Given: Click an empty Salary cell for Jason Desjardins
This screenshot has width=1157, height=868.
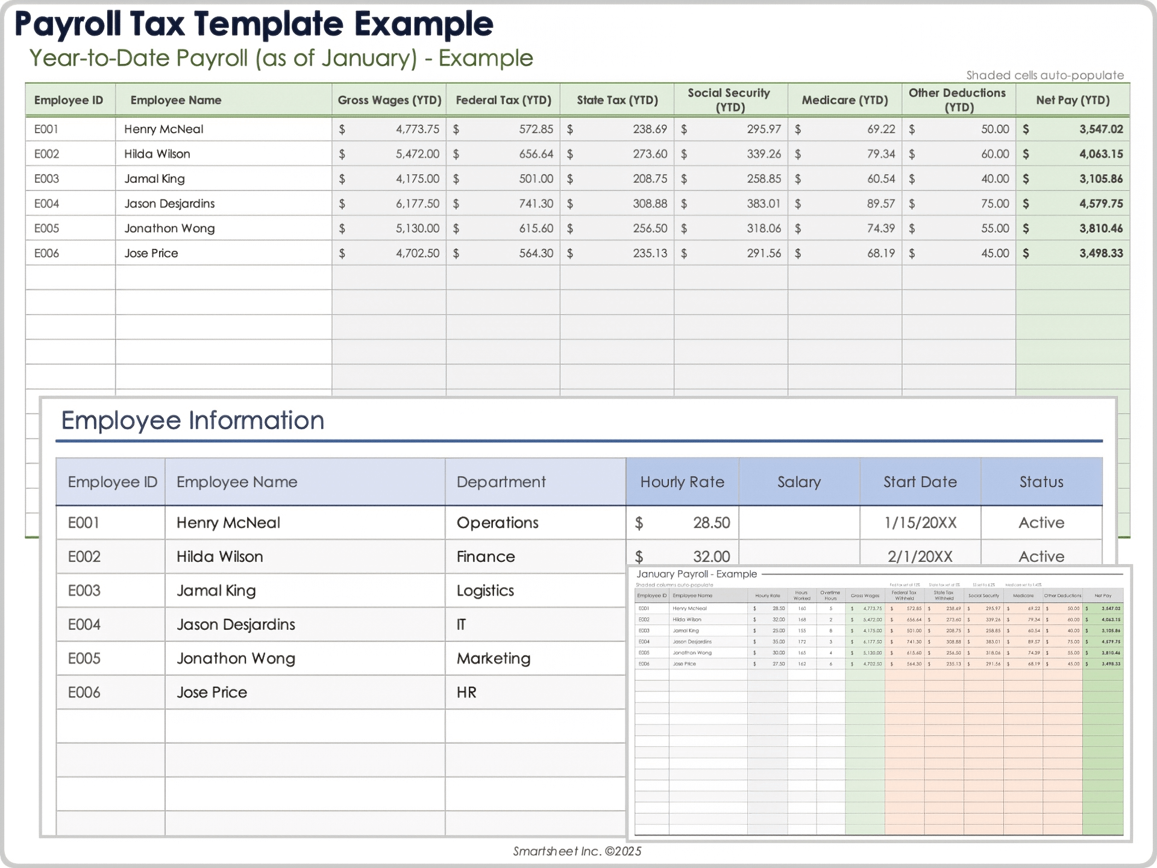Looking at the screenshot, I should [799, 624].
